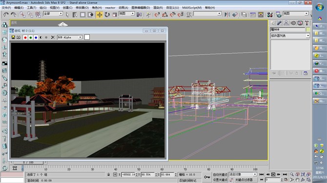Activate the Select and Move tool

[100, 15]
